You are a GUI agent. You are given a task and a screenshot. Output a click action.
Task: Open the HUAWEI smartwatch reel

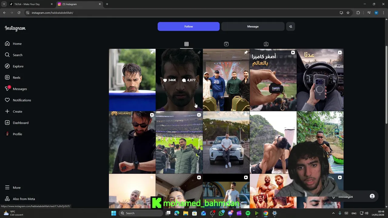(x=132, y=142)
